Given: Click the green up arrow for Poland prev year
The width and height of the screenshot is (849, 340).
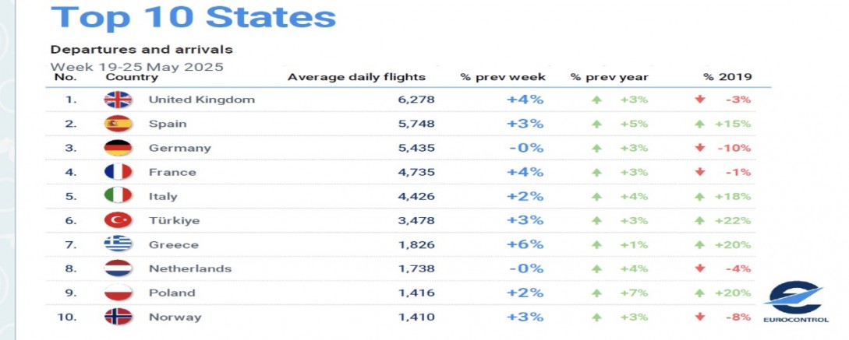Looking at the screenshot, I should click(596, 293).
